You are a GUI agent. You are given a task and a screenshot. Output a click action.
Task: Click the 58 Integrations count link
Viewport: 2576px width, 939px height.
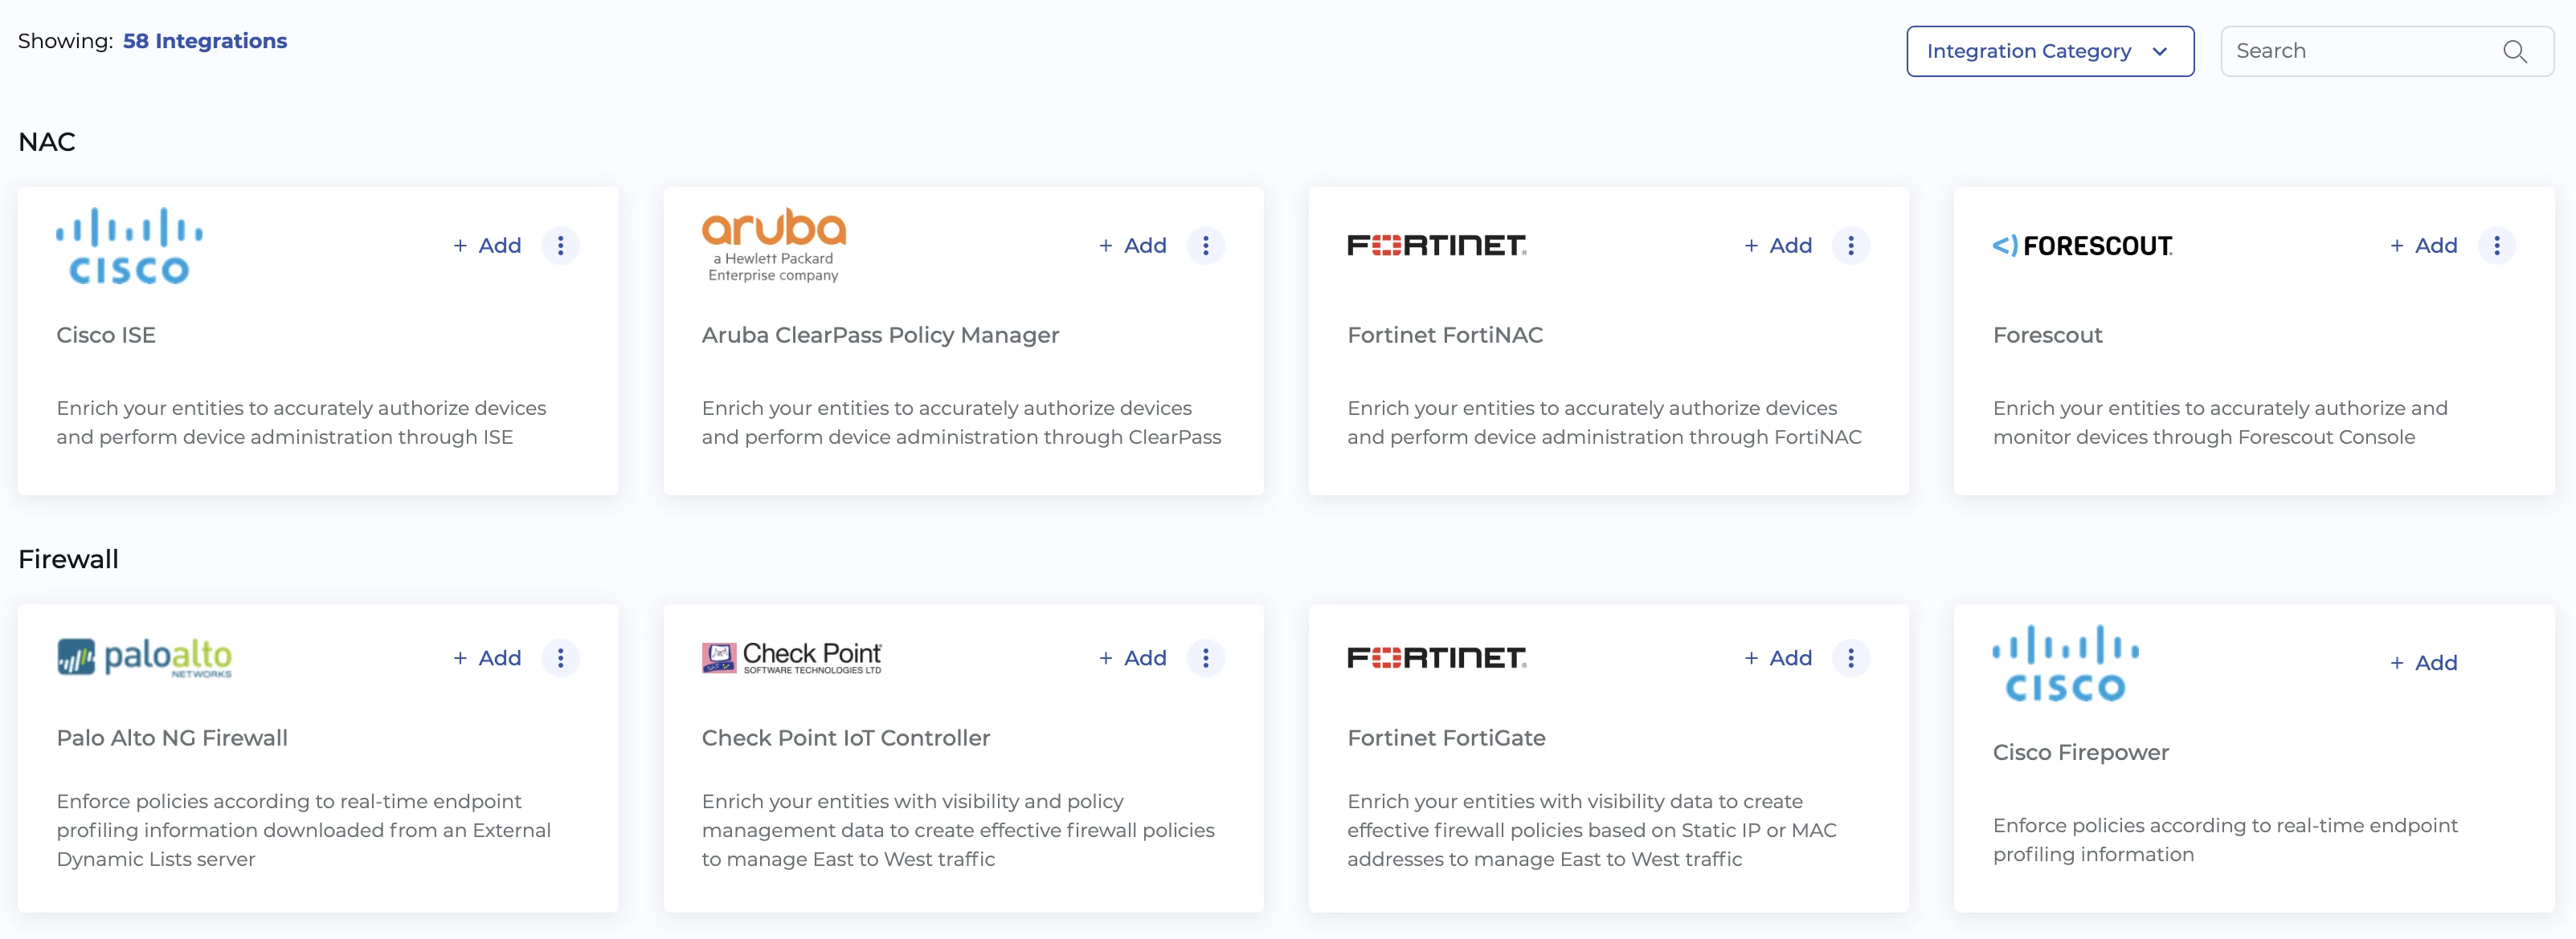tap(205, 41)
